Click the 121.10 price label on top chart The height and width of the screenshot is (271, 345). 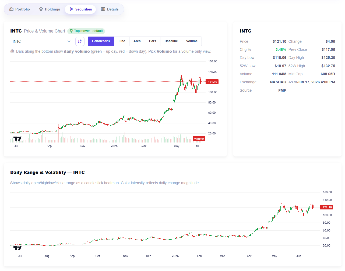coord(212,82)
